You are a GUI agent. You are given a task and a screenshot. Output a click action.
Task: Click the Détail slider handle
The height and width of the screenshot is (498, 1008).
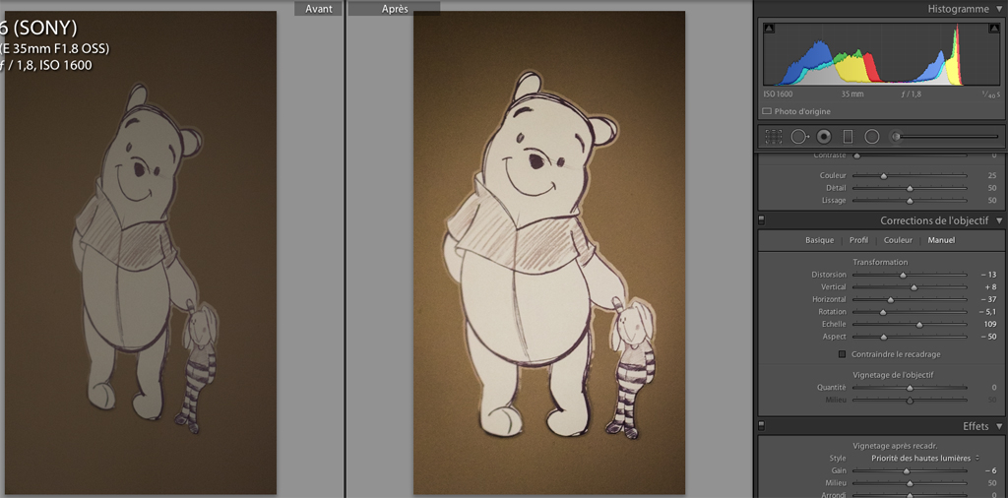pos(910,188)
